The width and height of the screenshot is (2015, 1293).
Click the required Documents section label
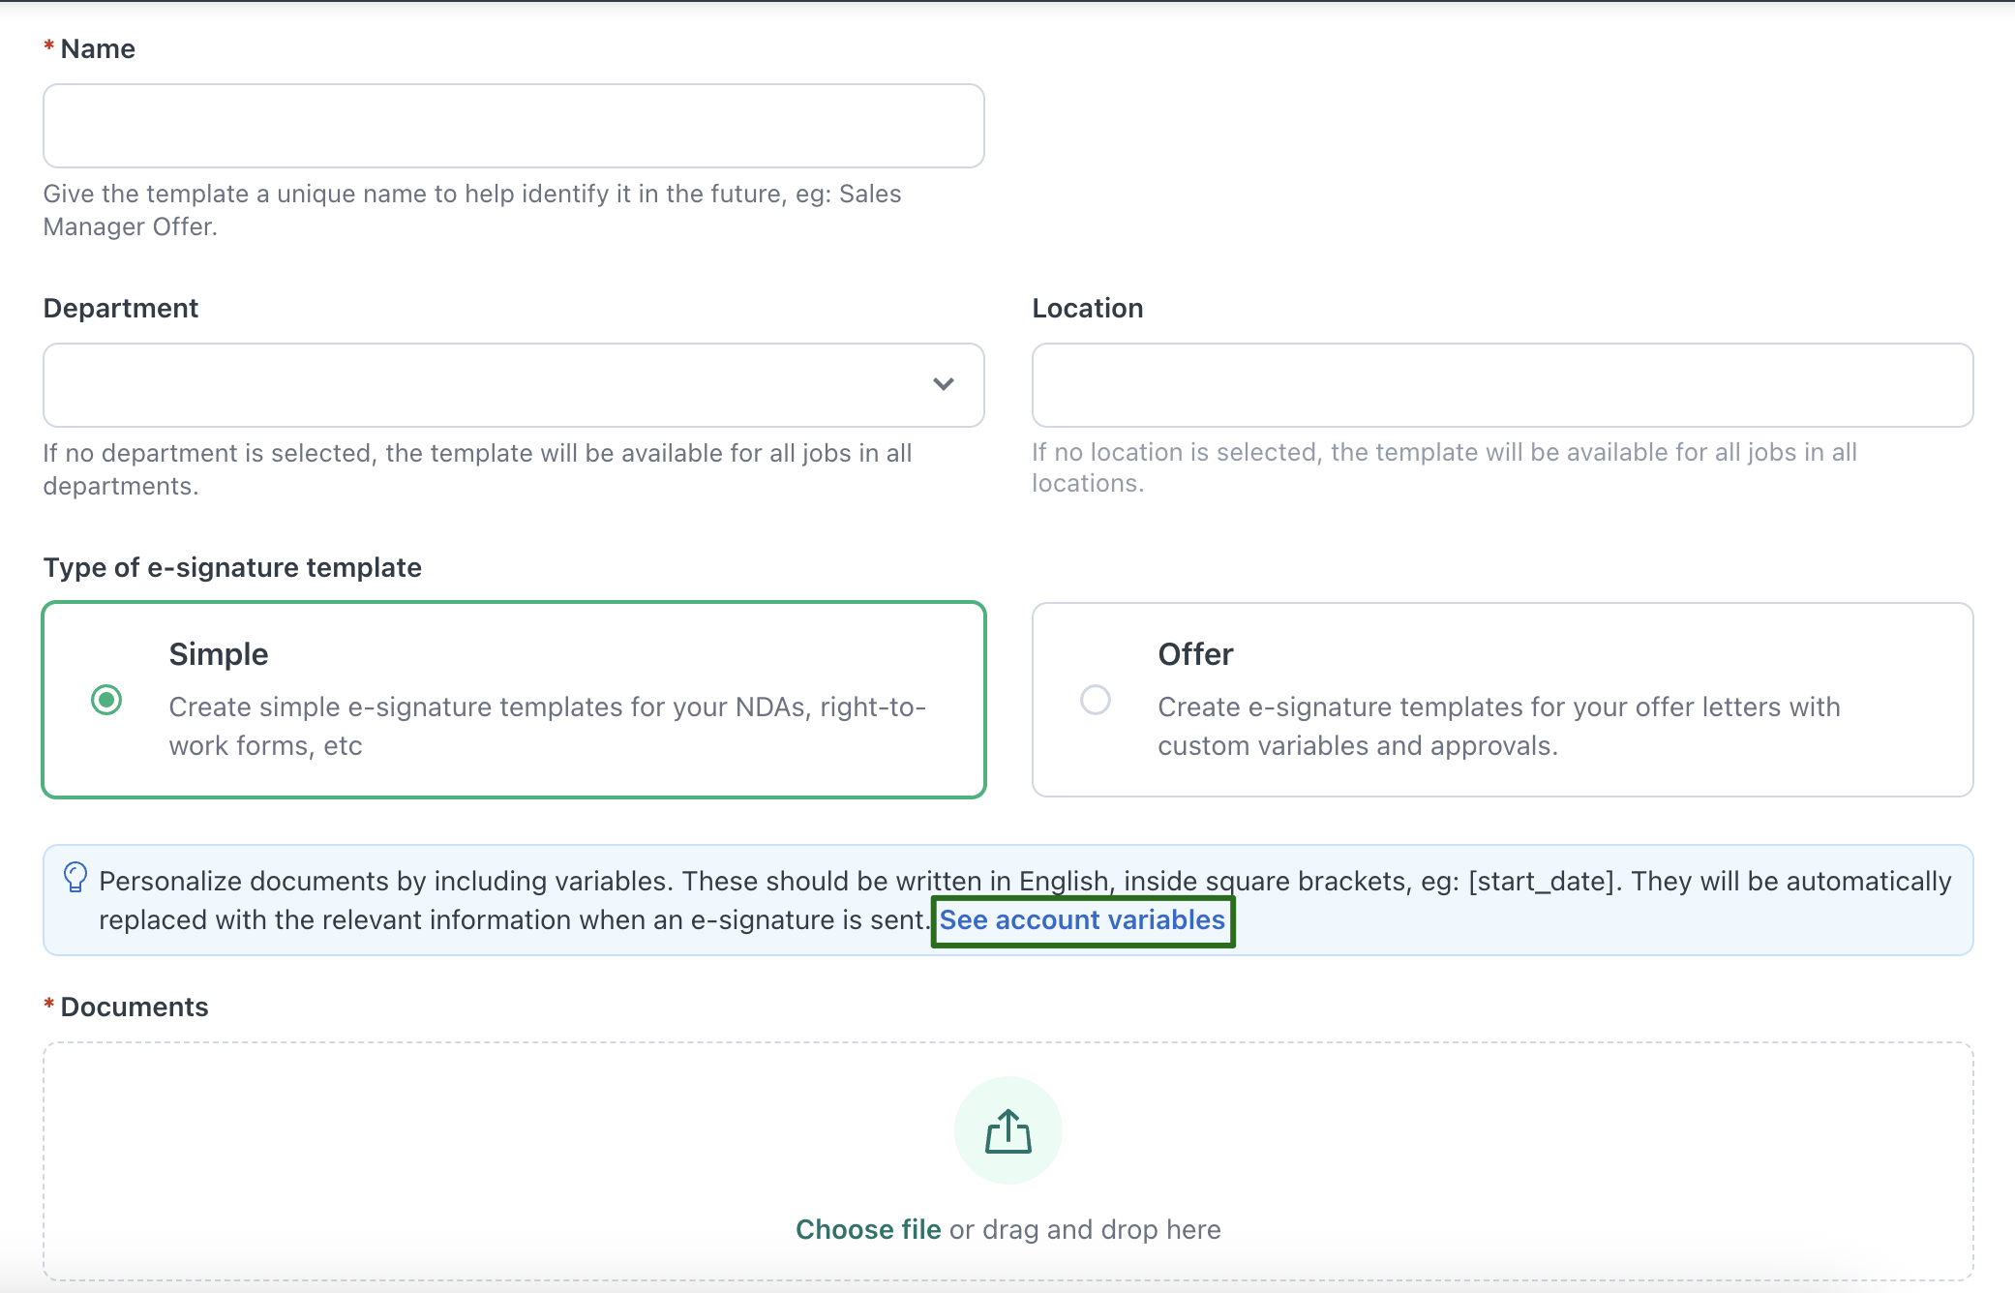click(134, 1007)
